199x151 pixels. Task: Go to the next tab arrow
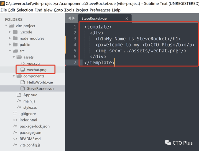click(x=74, y=18)
